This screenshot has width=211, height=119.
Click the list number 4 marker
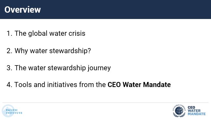(x=9, y=85)
